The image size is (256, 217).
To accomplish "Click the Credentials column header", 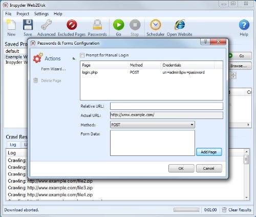I will pyautogui.click(x=187, y=65).
